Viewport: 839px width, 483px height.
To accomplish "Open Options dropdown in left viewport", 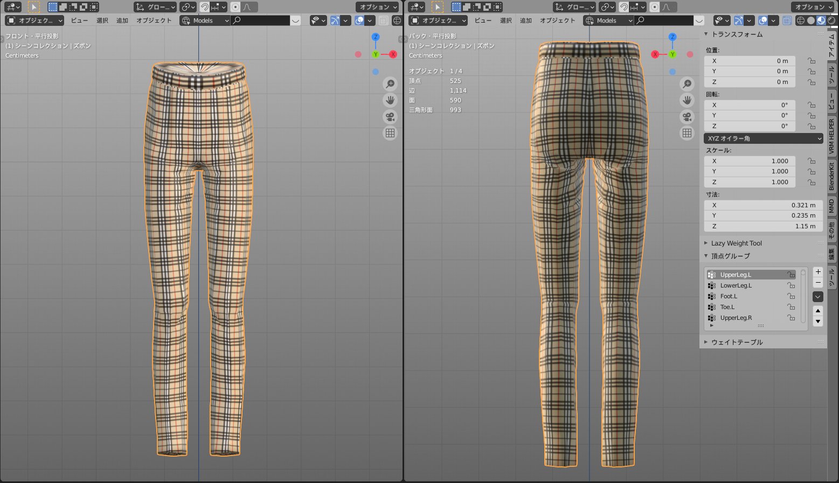I will [x=377, y=7].
